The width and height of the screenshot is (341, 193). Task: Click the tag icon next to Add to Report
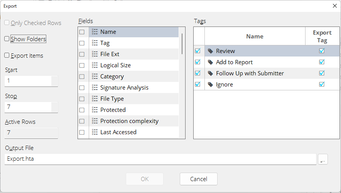coord(210,62)
